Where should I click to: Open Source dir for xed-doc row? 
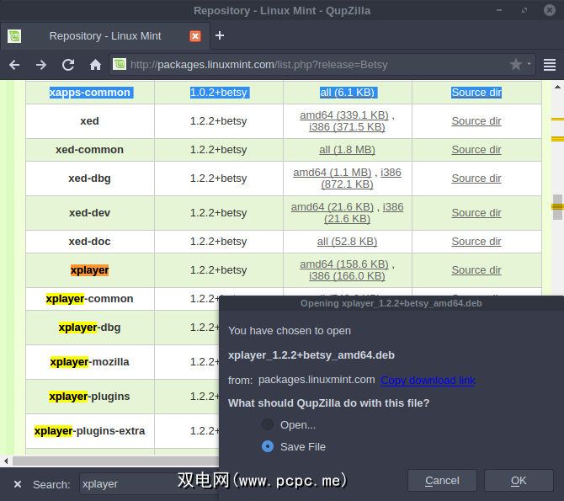[x=476, y=242]
